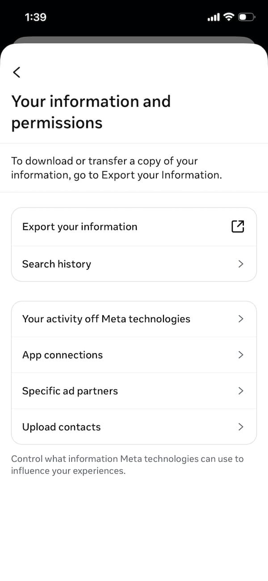
Task: Click the chevron next to App connections
Action: pos(241,355)
